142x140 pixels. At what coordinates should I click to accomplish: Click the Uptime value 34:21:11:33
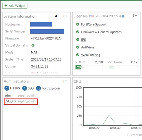(x=40, y=66)
